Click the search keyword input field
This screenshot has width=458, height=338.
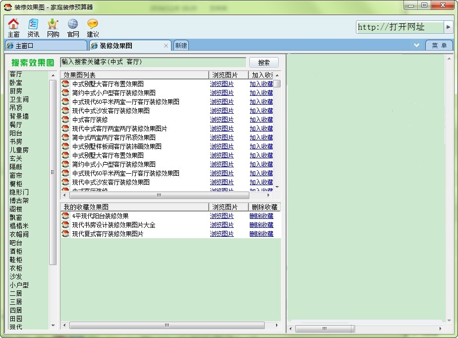tap(153, 63)
